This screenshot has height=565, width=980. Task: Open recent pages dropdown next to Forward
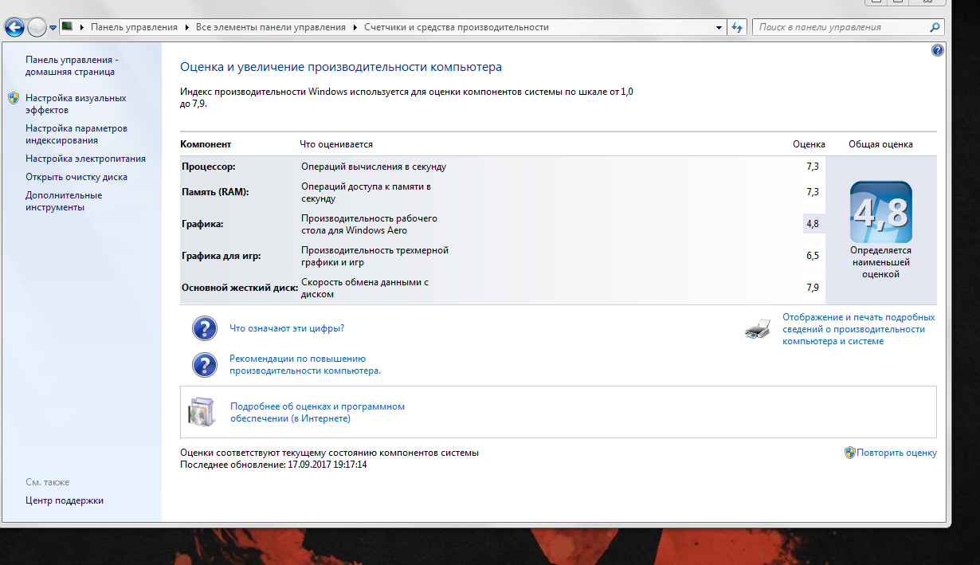(x=53, y=27)
